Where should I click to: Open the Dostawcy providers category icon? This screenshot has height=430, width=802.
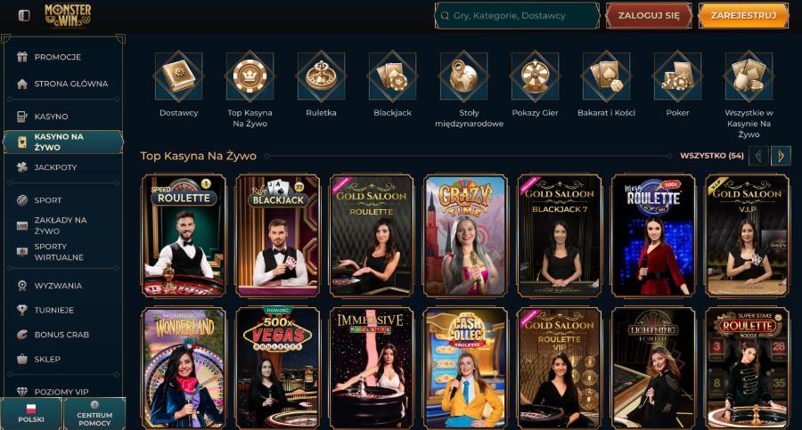pos(178,77)
